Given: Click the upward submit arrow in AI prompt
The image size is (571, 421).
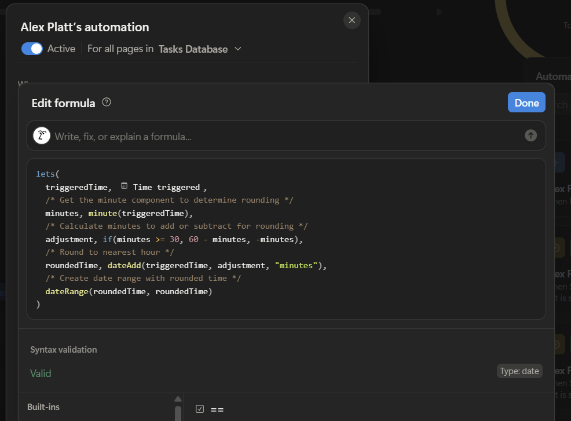Looking at the screenshot, I should coord(530,135).
